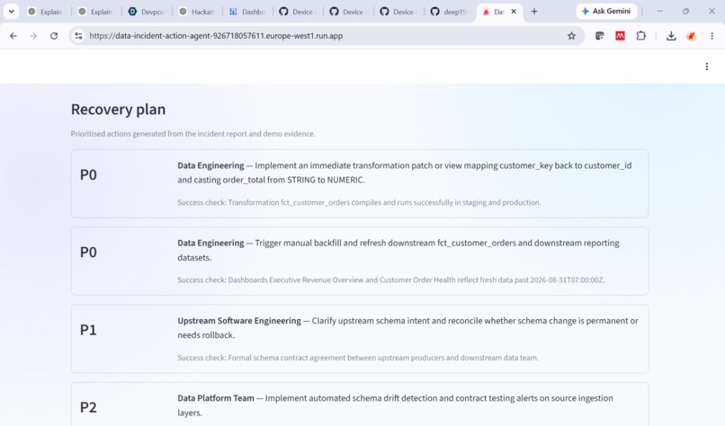Select the Recovery plan heading
Viewport: 725px width, 426px height.
point(118,109)
